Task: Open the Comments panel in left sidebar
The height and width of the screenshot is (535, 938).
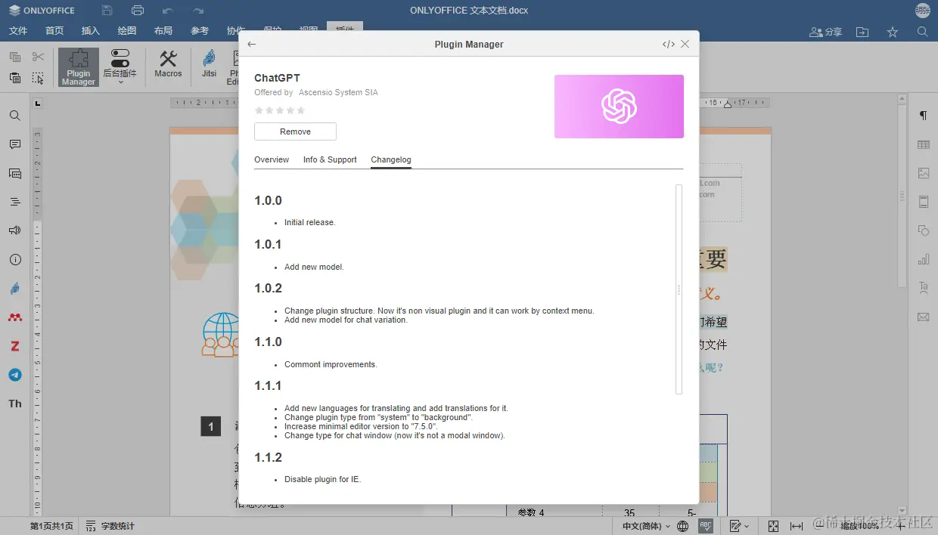Action: [x=15, y=144]
